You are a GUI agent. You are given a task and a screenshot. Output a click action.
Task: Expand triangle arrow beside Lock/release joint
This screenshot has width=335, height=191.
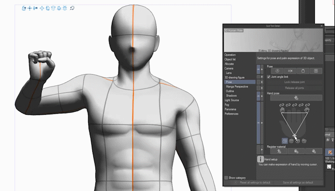(262, 82)
